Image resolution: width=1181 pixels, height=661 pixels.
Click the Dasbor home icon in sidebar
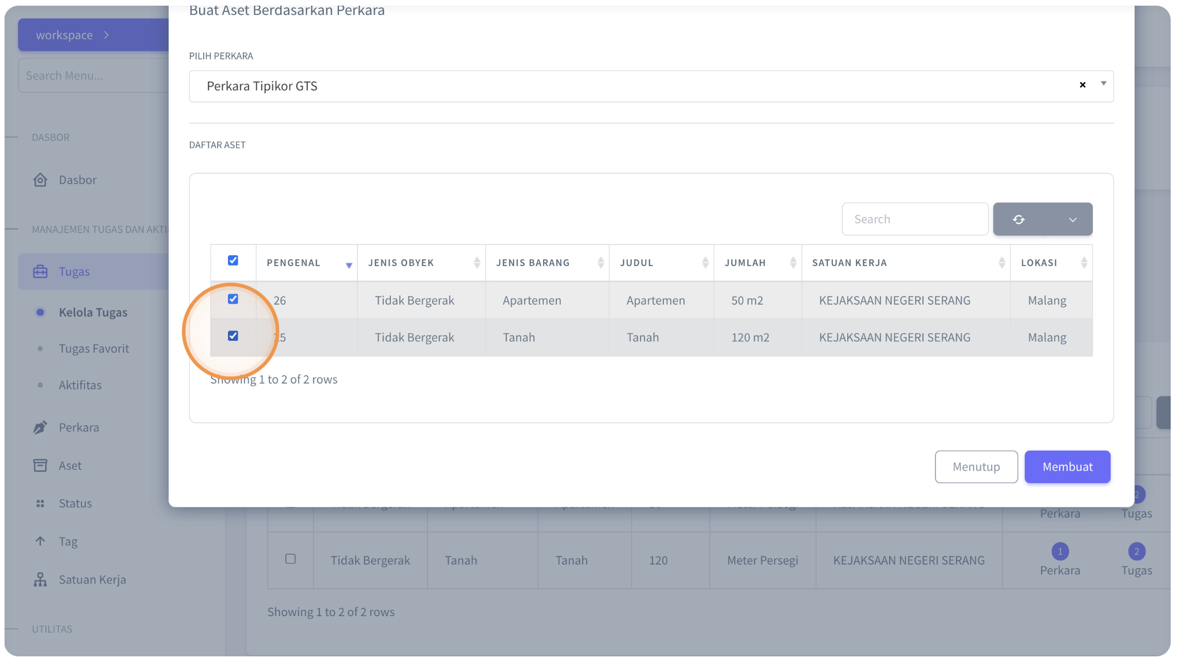click(40, 180)
